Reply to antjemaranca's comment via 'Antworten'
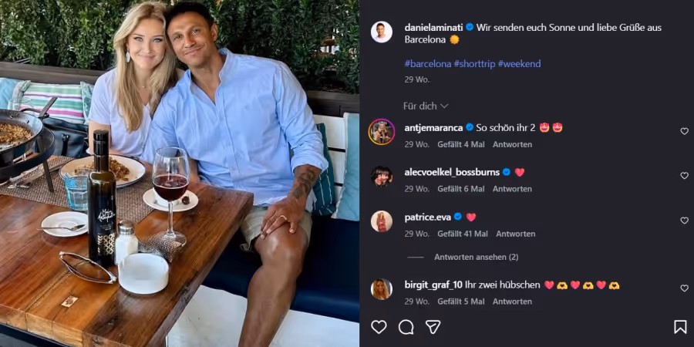694x347 pixels. pos(513,144)
